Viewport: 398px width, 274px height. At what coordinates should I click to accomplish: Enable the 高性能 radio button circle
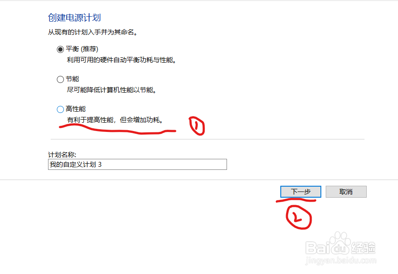(60, 109)
